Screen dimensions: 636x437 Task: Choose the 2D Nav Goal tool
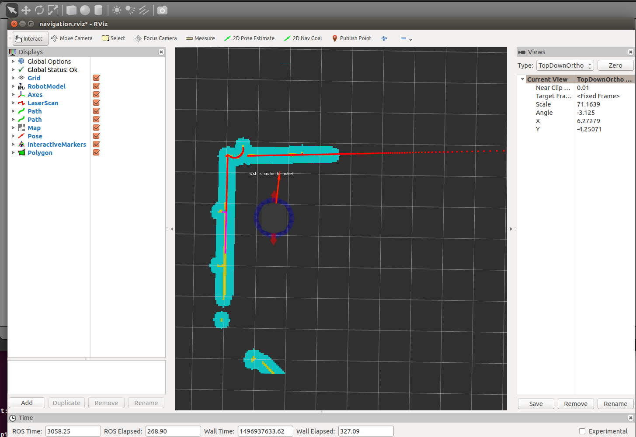[303, 38]
